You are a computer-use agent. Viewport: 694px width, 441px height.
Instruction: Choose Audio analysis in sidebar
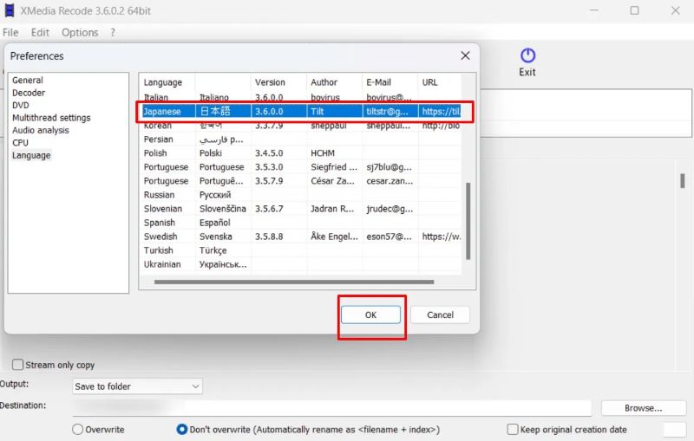[x=41, y=130]
